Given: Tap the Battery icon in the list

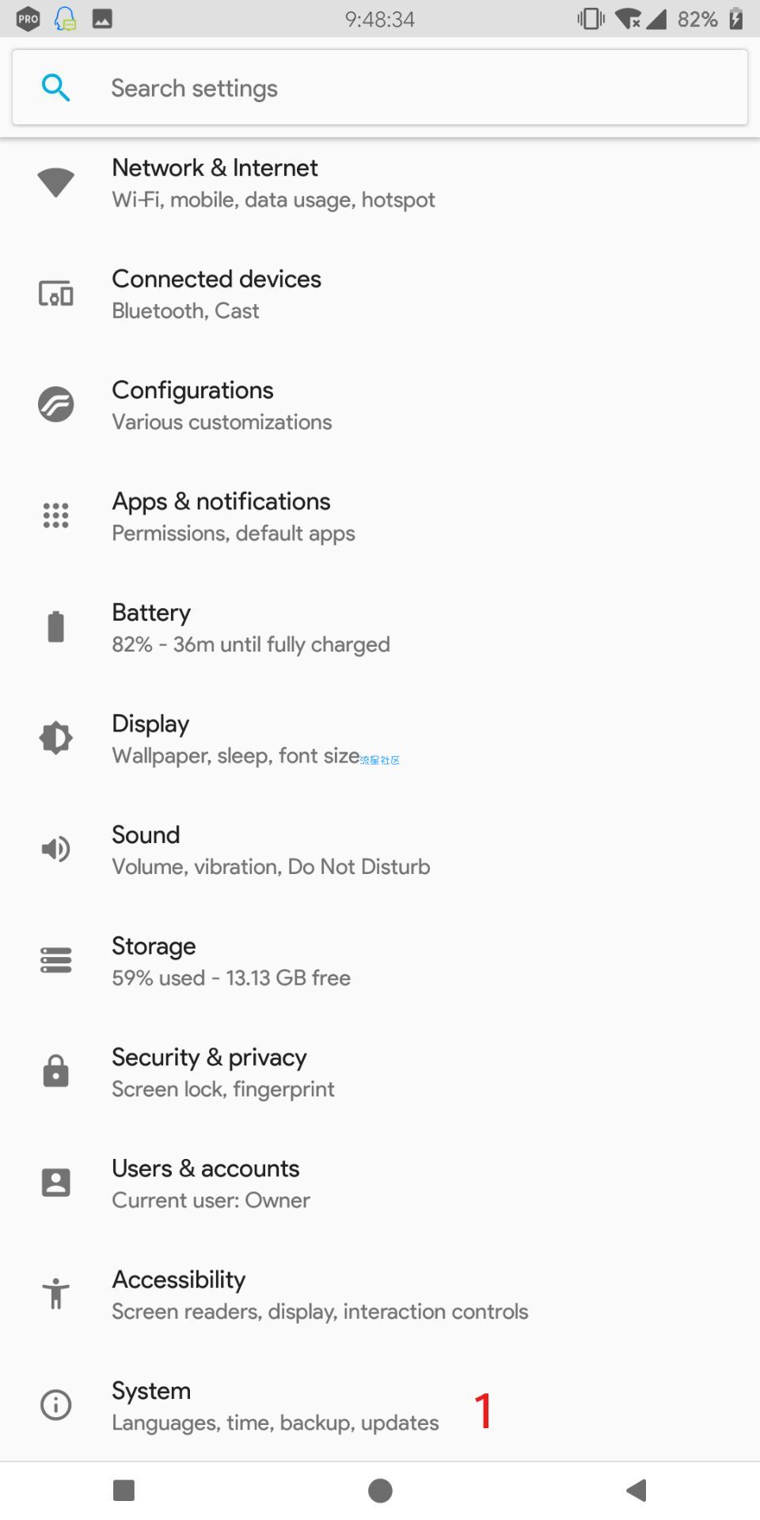Looking at the screenshot, I should coord(55,626).
